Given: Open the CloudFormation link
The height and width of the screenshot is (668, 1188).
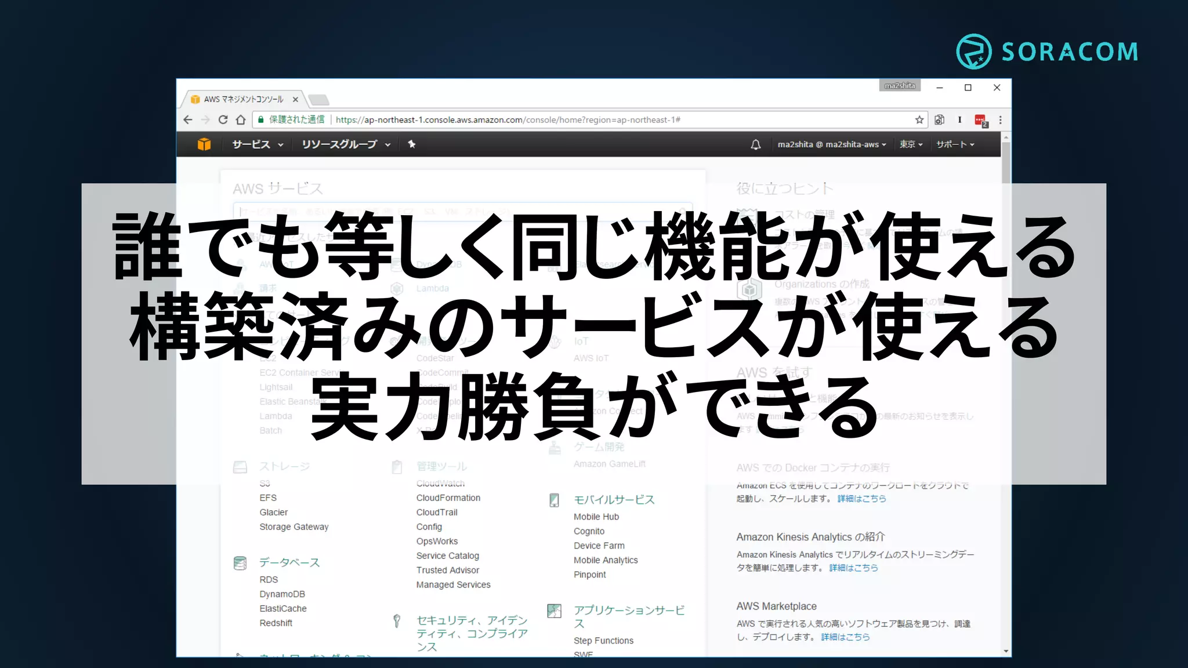Looking at the screenshot, I should point(448,498).
